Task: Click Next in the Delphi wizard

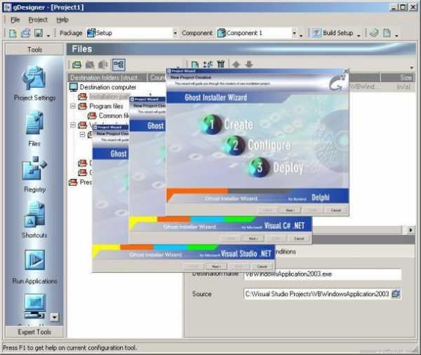Action: 290,210
